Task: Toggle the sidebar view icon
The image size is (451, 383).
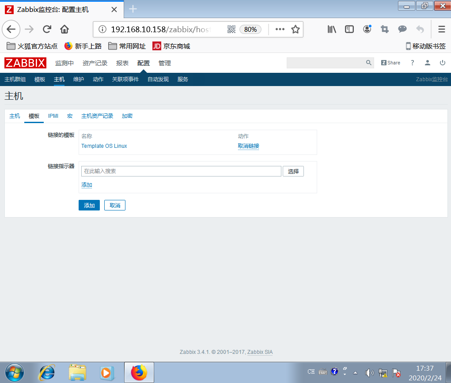Action: click(349, 29)
